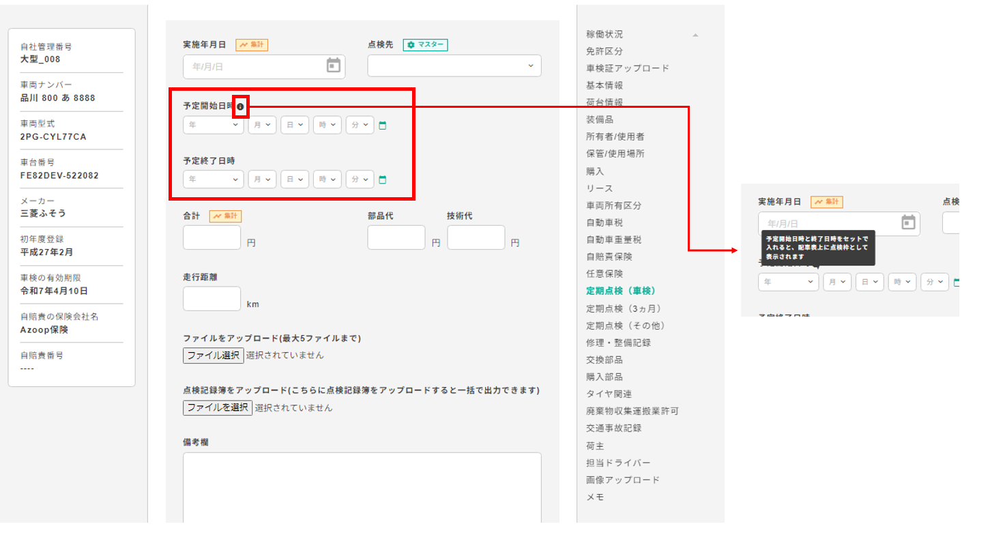Select 購入 in side menu
Viewport: 990px width, 550px height.
(x=595, y=171)
